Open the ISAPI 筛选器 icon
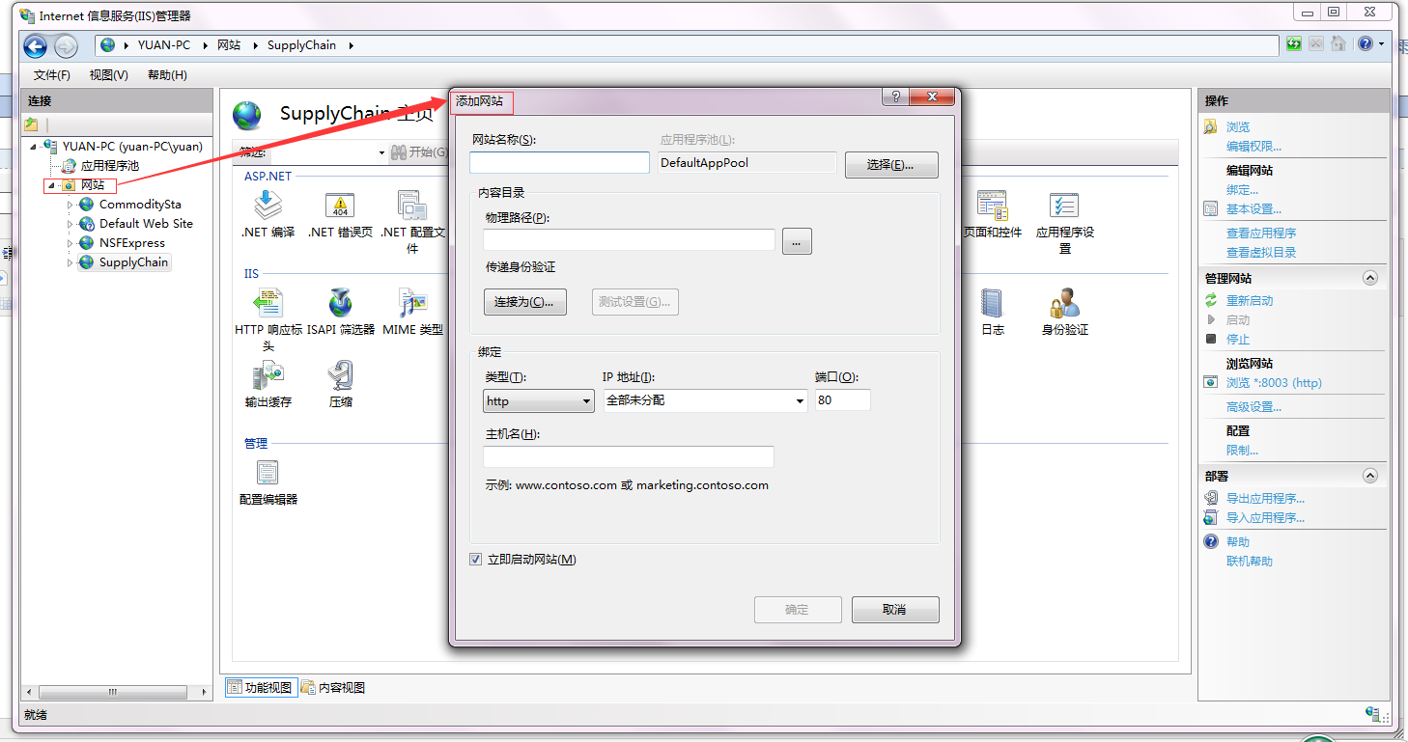The image size is (1408, 742). [340, 303]
